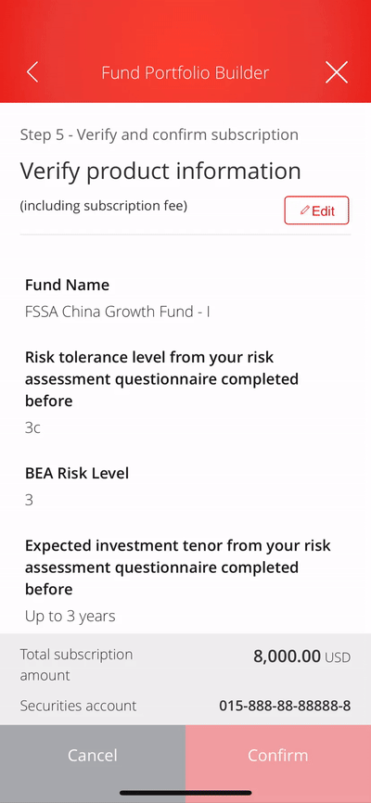Tap the pencil icon in Edit button
371x803 pixels.
tap(305, 210)
